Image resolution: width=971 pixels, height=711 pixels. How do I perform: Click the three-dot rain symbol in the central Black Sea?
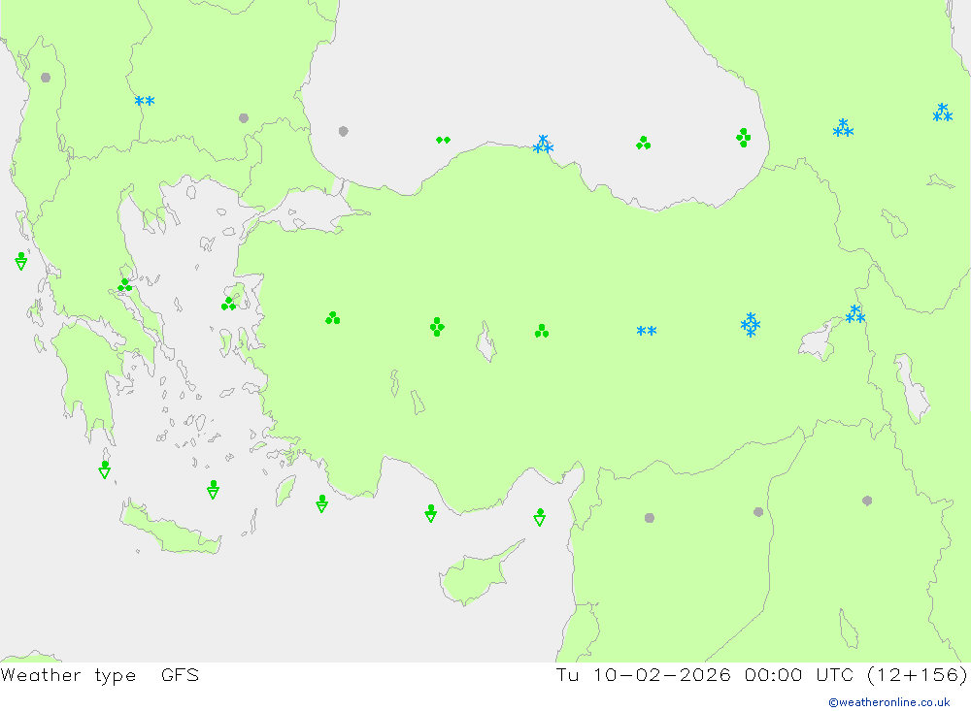point(643,143)
